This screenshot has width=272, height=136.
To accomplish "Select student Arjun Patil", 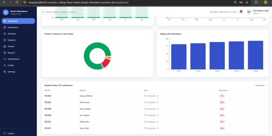I will point(84,128).
